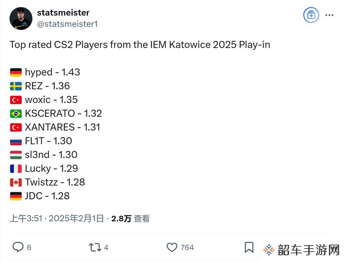The width and height of the screenshot is (344, 261).
Task: Open statsmeister profile picture
Action: [x=21, y=18]
